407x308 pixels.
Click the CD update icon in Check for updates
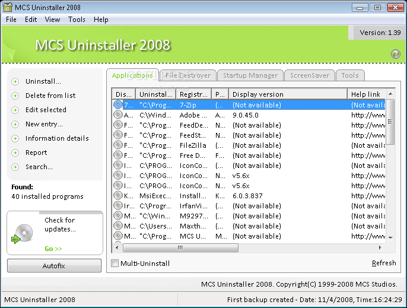[23, 233]
